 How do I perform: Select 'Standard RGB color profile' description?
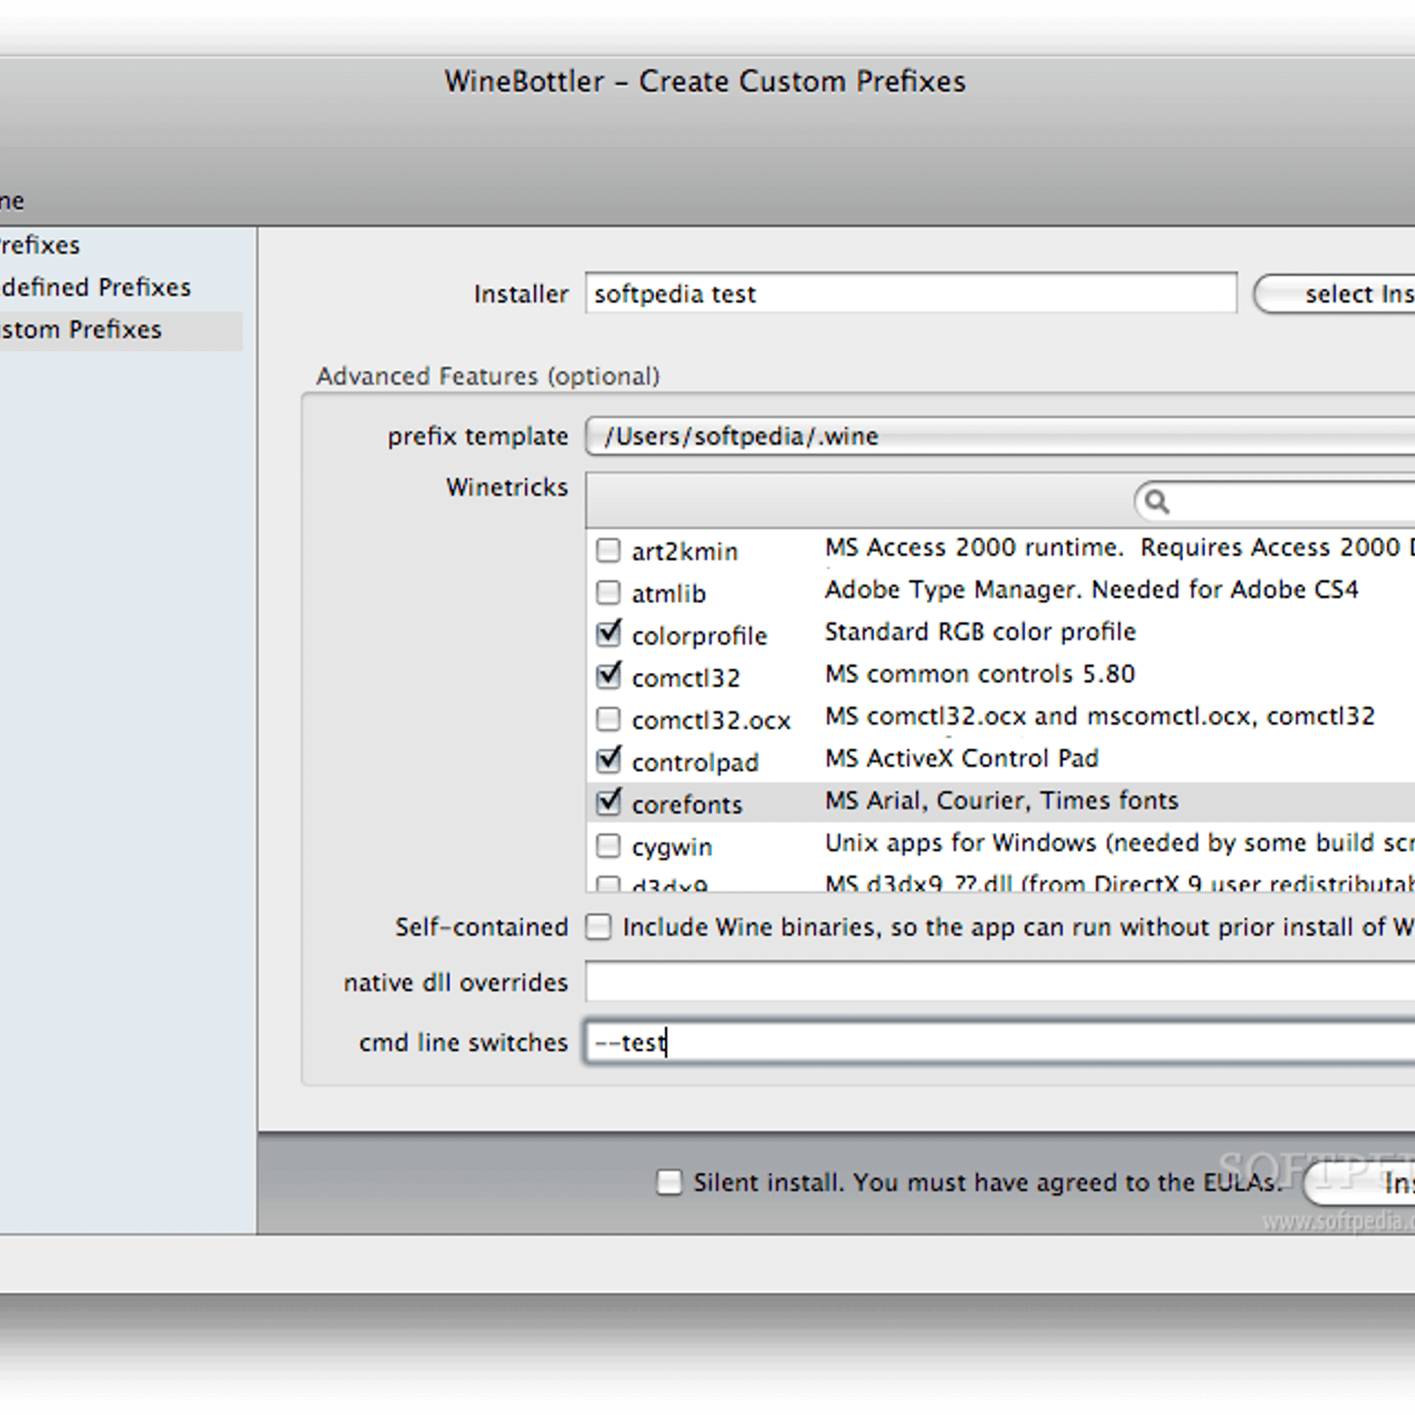click(980, 632)
